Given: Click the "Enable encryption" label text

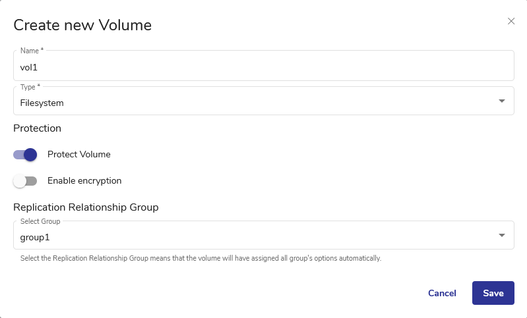Looking at the screenshot, I should point(84,181).
